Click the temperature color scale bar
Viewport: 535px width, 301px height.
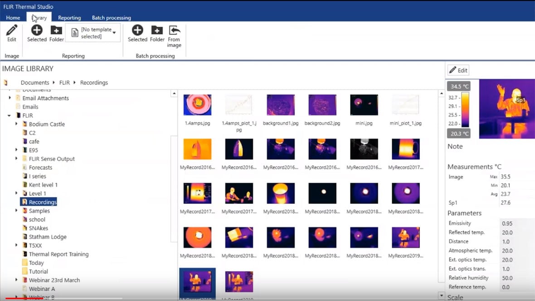point(465,110)
